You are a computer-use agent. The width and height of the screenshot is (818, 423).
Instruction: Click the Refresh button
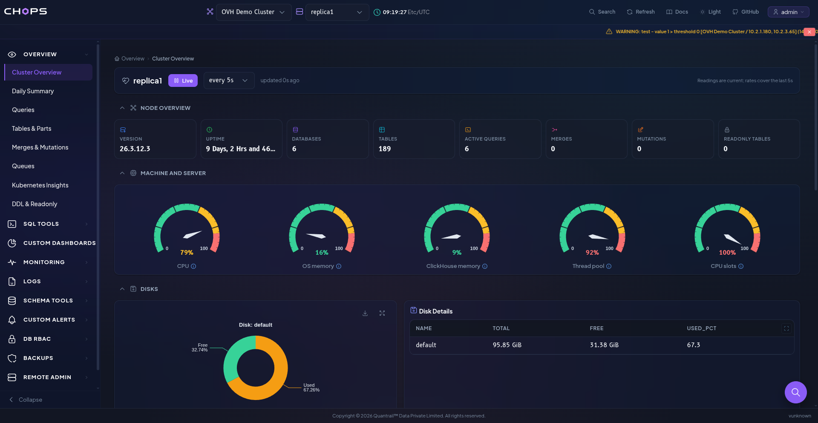pyautogui.click(x=641, y=12)
